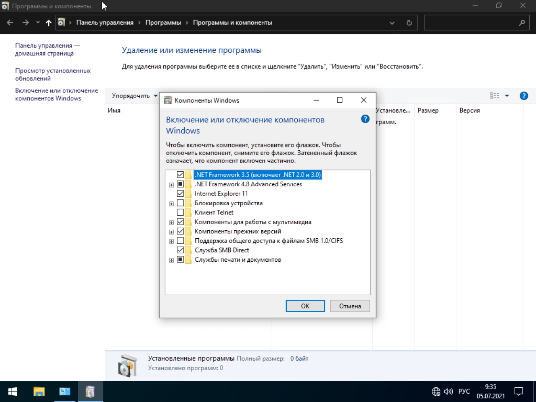Toggle 'Службы печати и документов' checkbox
The height and width of the screenshot is (402, 536).
click(x=180, y=260)
